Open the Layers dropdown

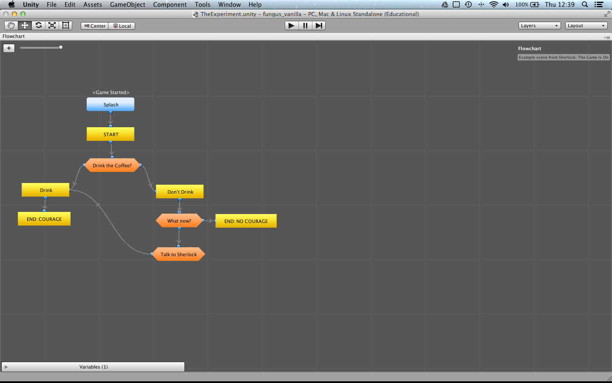[x=540, y=26]
